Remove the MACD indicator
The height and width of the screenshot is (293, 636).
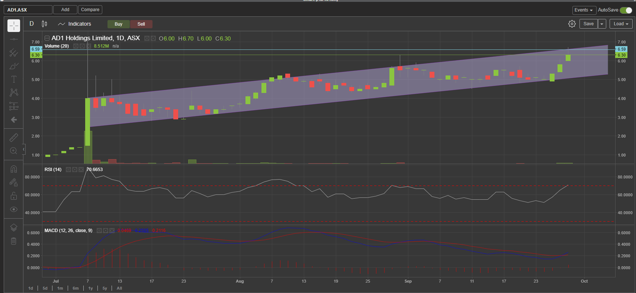point(112,231)
